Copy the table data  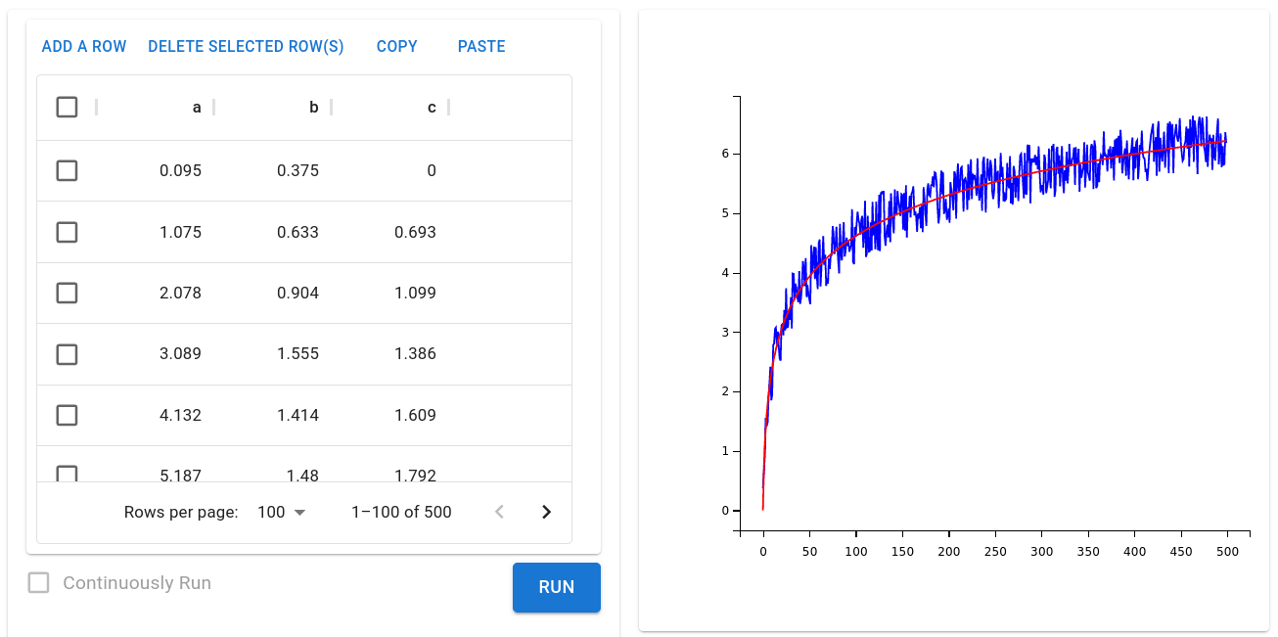click(396, 46)
